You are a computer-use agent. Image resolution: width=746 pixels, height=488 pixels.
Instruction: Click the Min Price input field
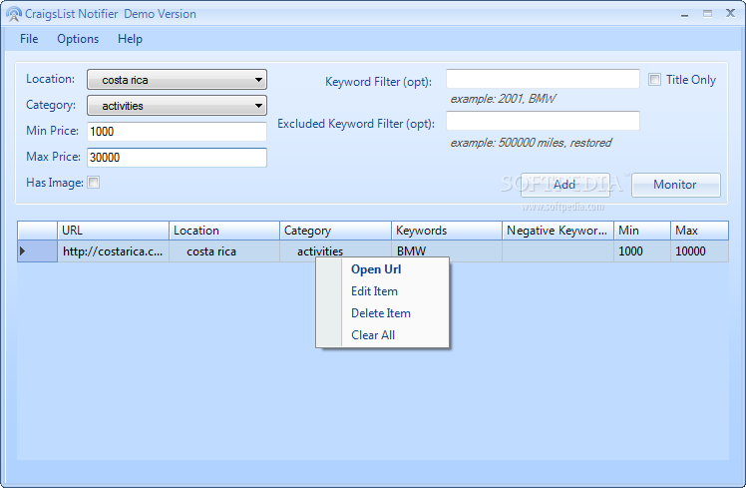[x=177, y=132]
